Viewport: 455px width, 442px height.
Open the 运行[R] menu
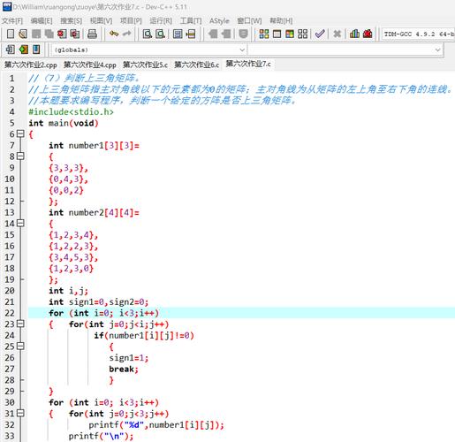pos(161,20)
